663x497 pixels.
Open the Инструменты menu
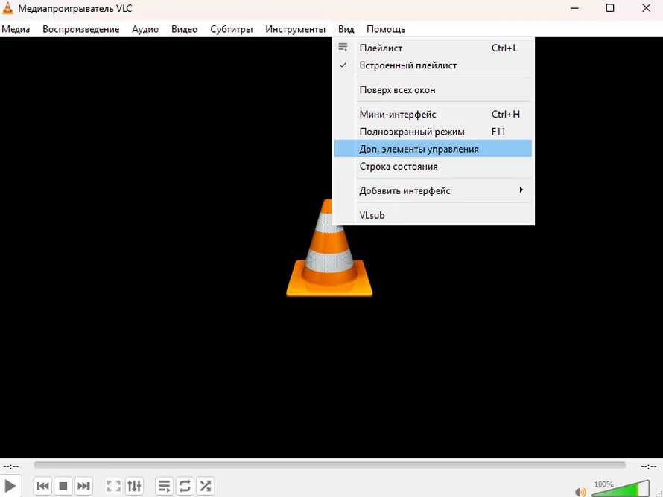click(x=295, y=29)
